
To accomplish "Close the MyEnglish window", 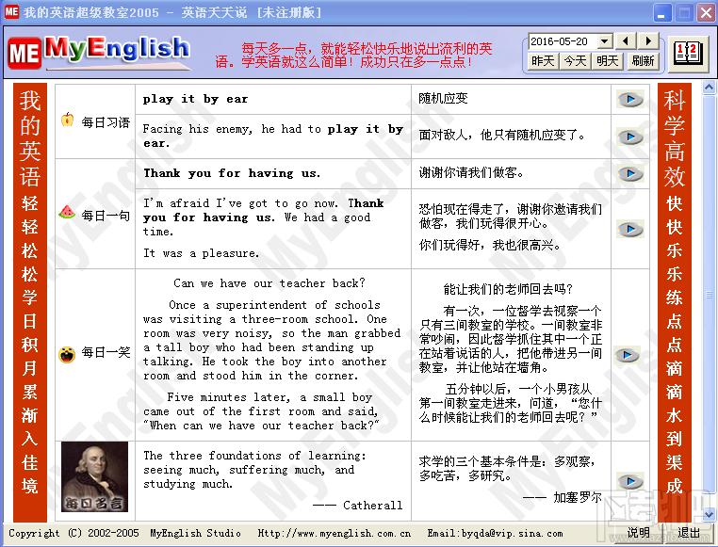I will (706, 12).
